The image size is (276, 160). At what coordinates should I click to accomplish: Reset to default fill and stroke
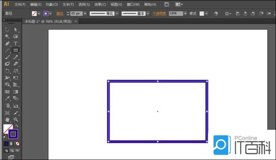click(x=5, y=137)
